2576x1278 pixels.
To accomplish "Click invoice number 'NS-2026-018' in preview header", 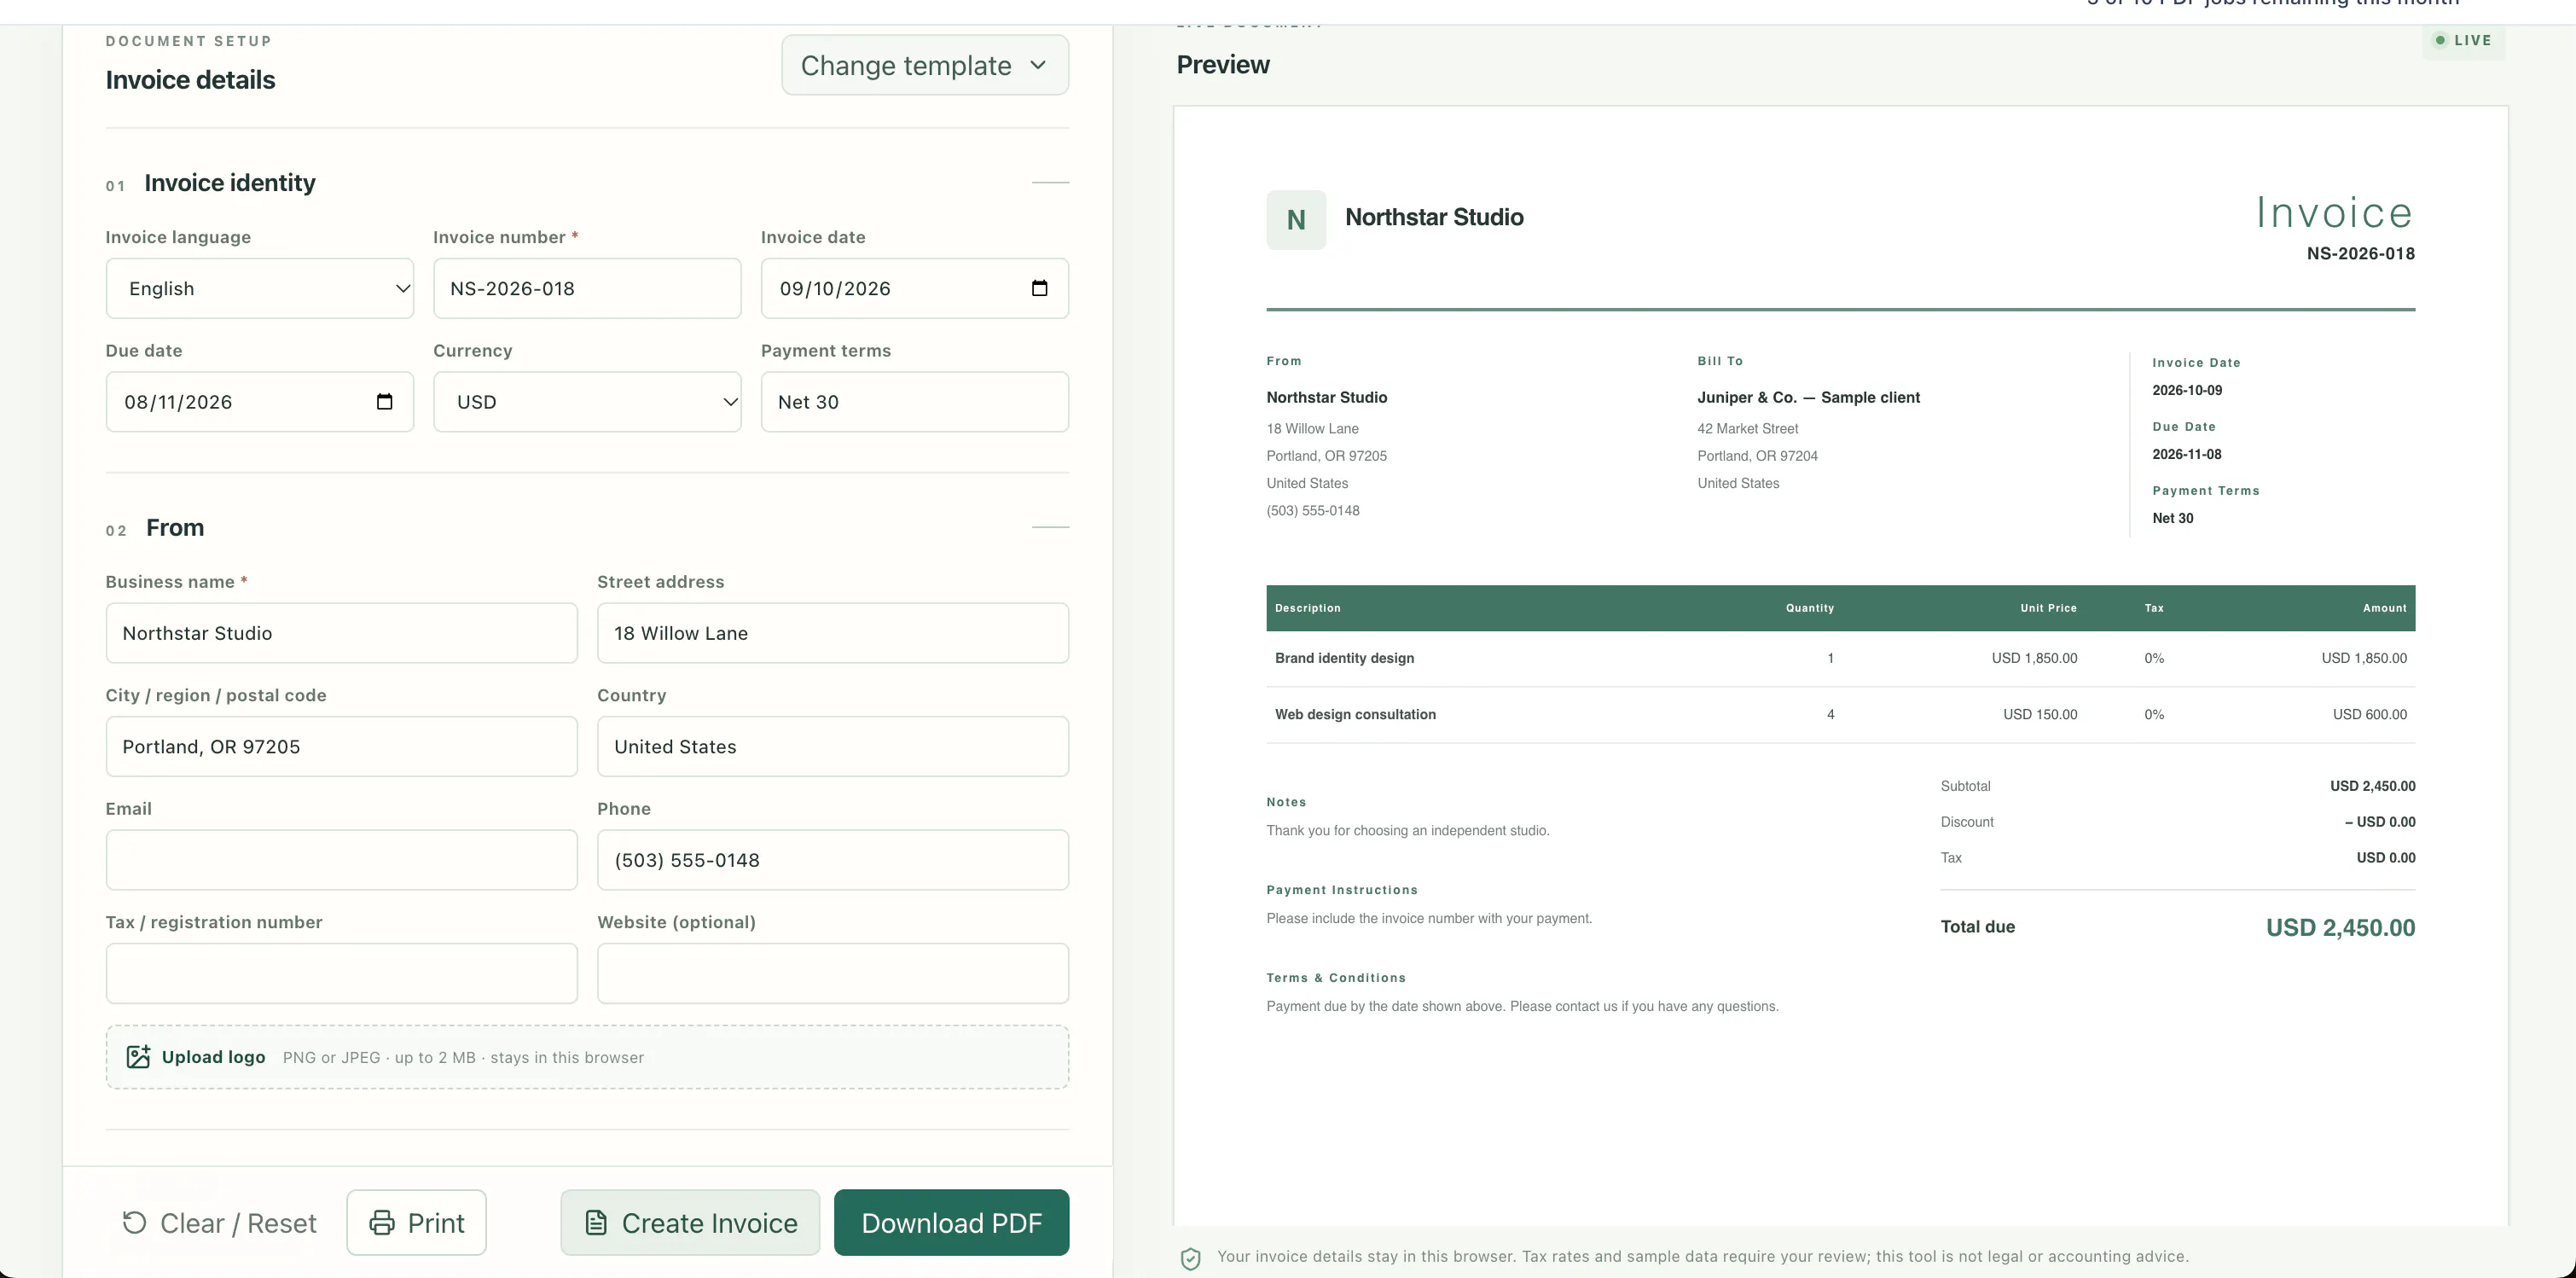I will tap(2360, 254).
